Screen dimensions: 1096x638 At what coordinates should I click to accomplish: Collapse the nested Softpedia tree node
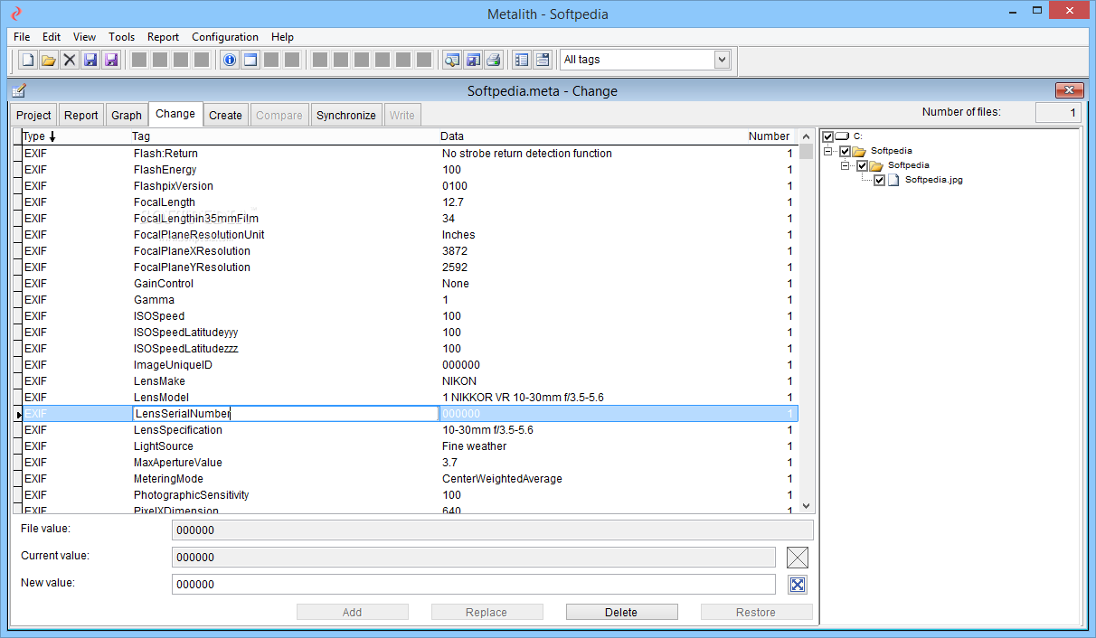[846, 165]
